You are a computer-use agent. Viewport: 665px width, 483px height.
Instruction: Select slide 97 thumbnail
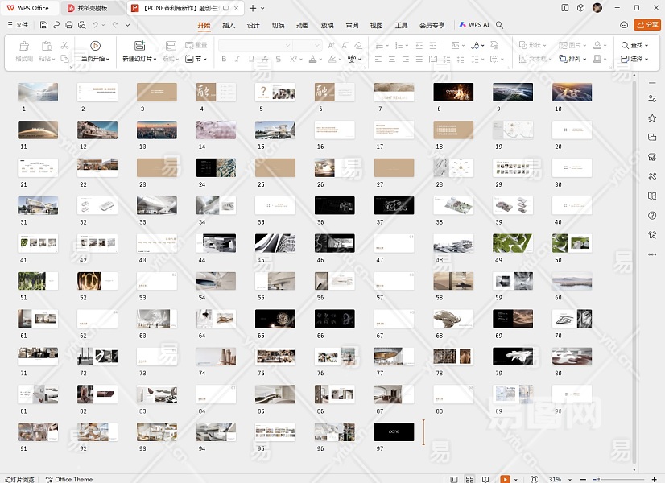[394, 431]
